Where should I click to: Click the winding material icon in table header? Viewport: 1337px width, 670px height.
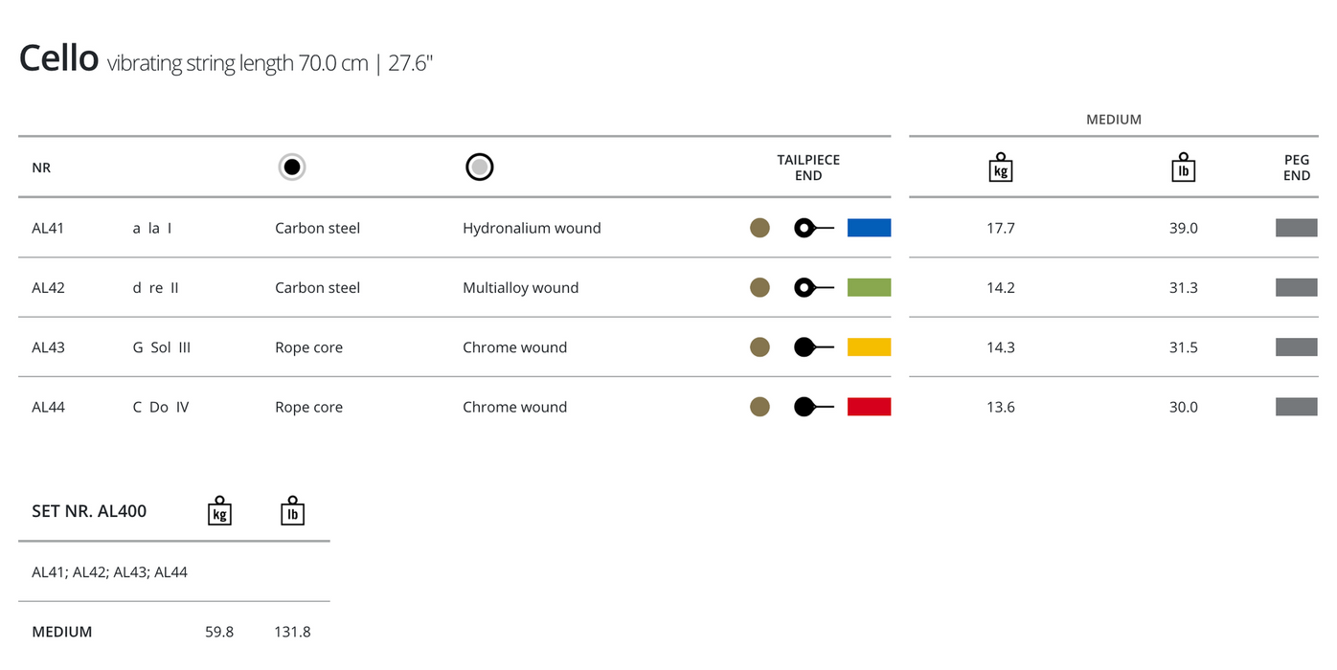click(x=480, y=167)
